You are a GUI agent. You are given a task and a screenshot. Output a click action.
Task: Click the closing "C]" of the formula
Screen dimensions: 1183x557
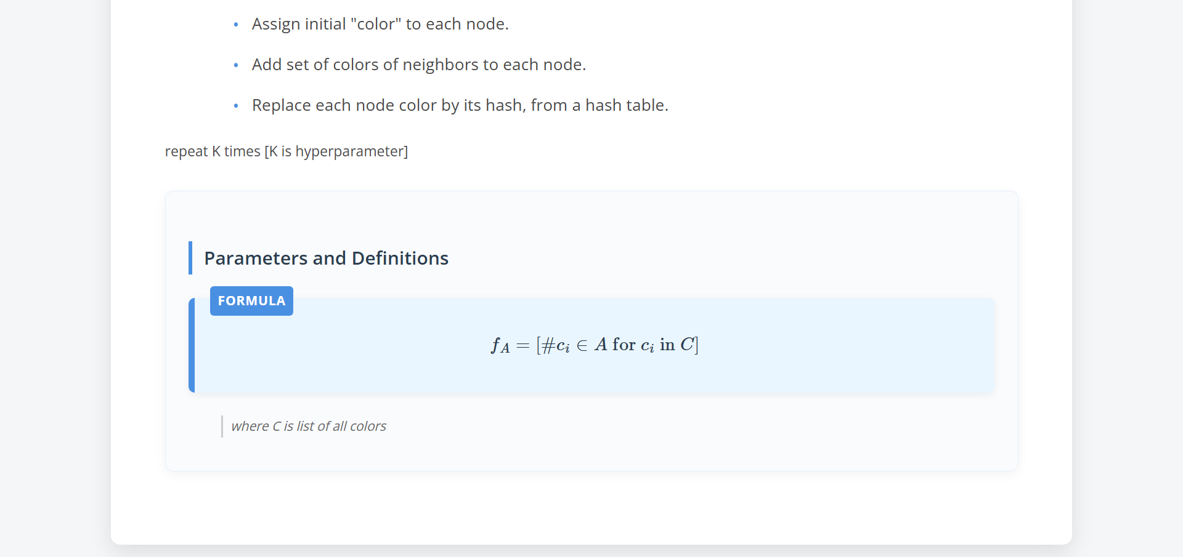[689, 345]
